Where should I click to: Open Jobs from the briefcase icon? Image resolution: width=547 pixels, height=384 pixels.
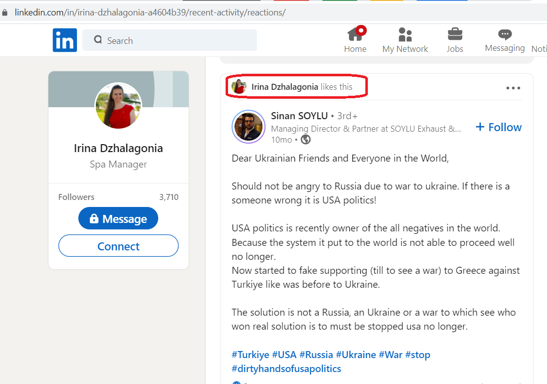click(x=455, y=34)
